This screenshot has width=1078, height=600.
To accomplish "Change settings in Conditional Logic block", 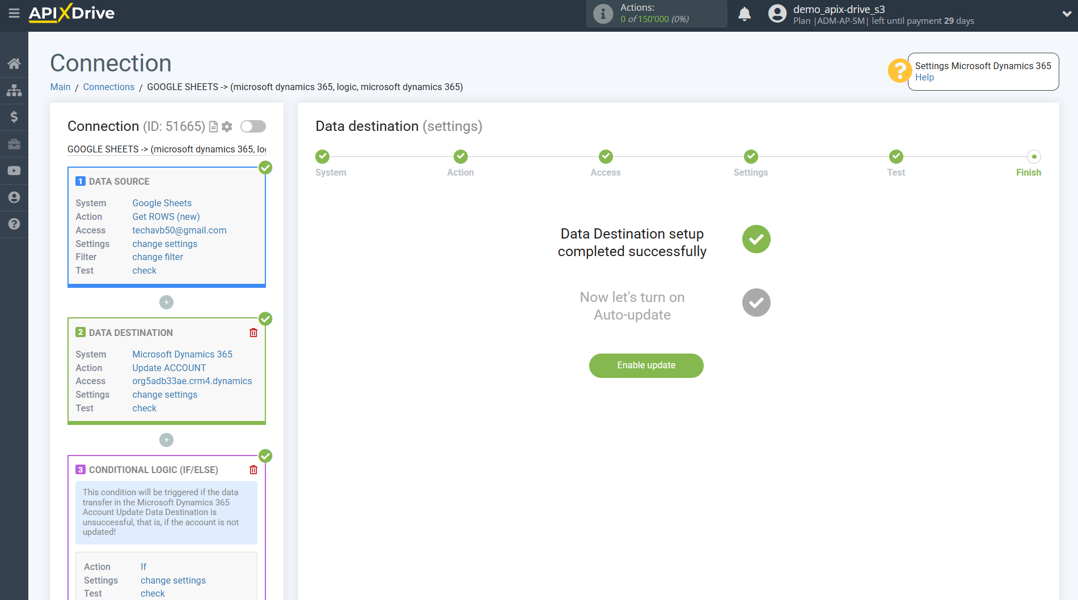I will point(173,580).
